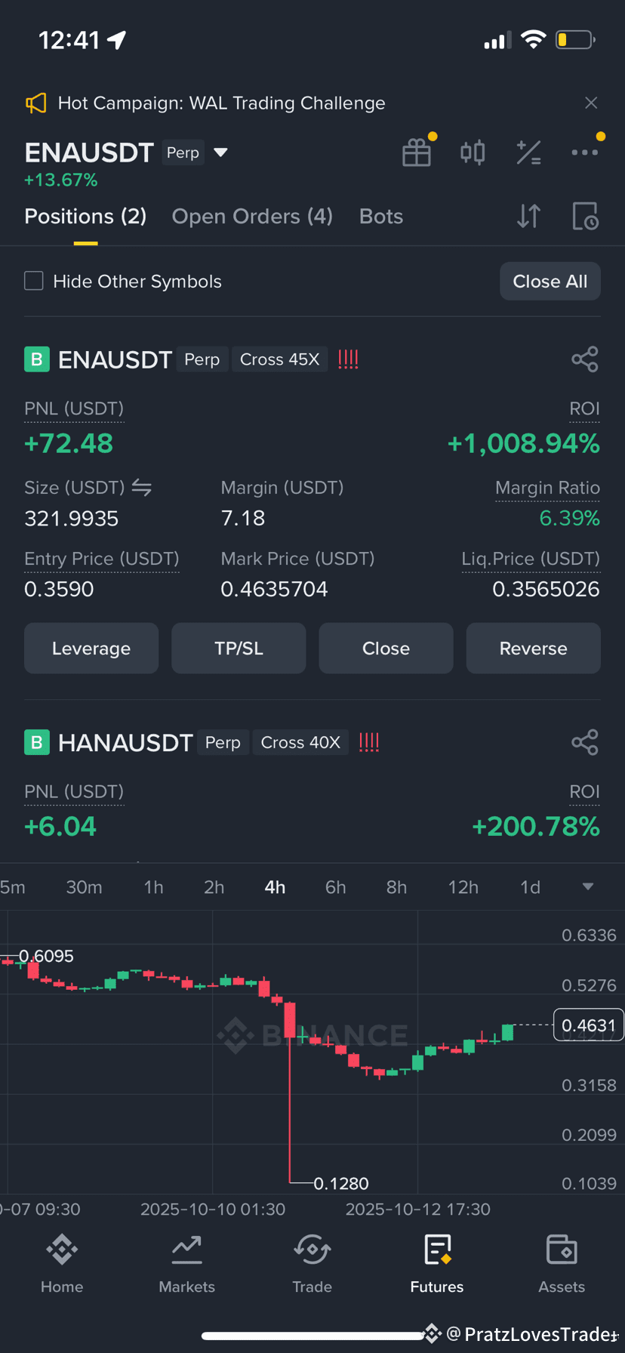Share the ENAUSDT position
This screenshot has height=1353, width=625.
click(585, 359)
